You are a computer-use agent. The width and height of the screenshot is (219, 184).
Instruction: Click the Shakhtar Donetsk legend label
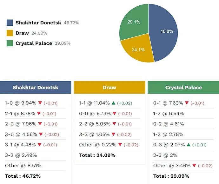pyautogui.click(x=38, y=23)
